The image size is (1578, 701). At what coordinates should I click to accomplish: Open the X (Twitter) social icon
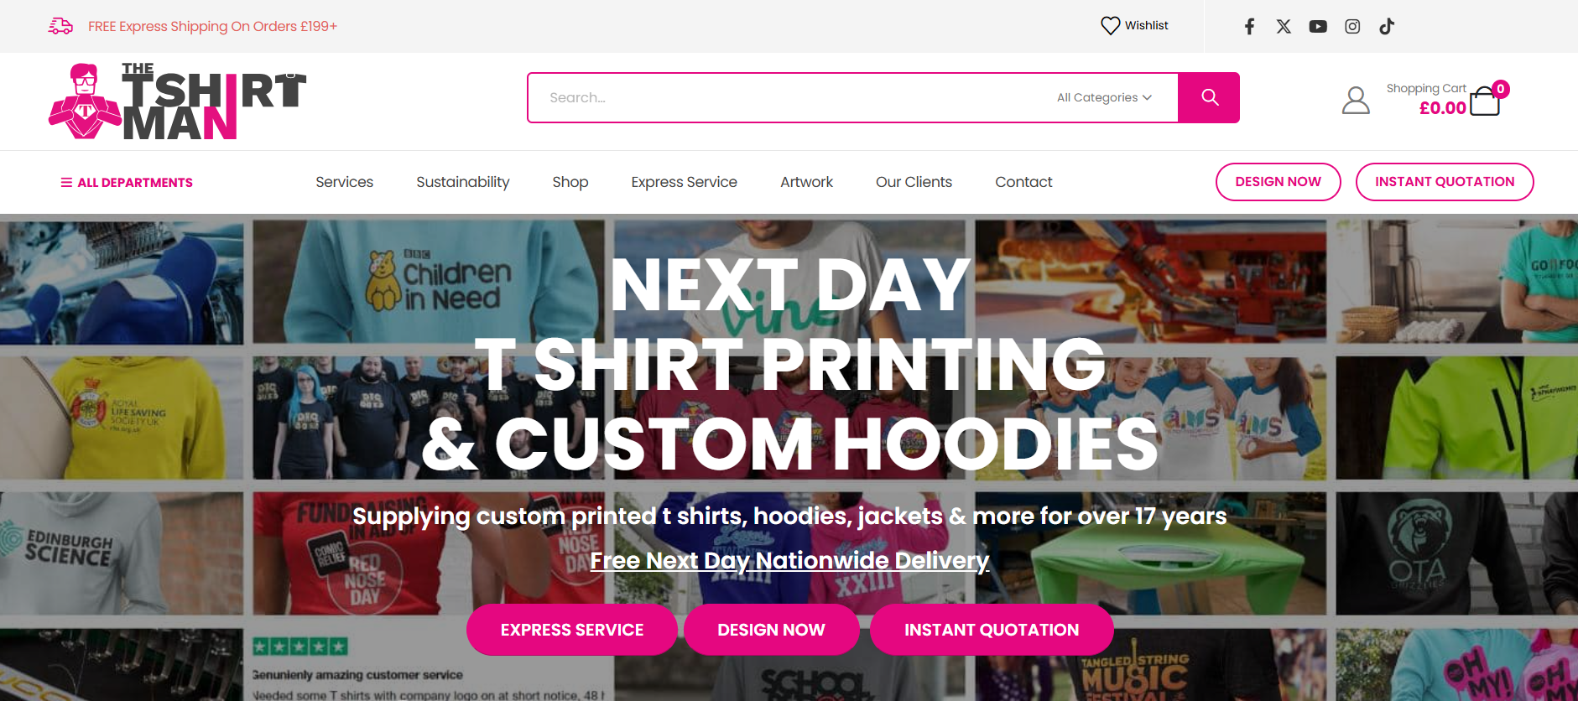coord(1284,26)
